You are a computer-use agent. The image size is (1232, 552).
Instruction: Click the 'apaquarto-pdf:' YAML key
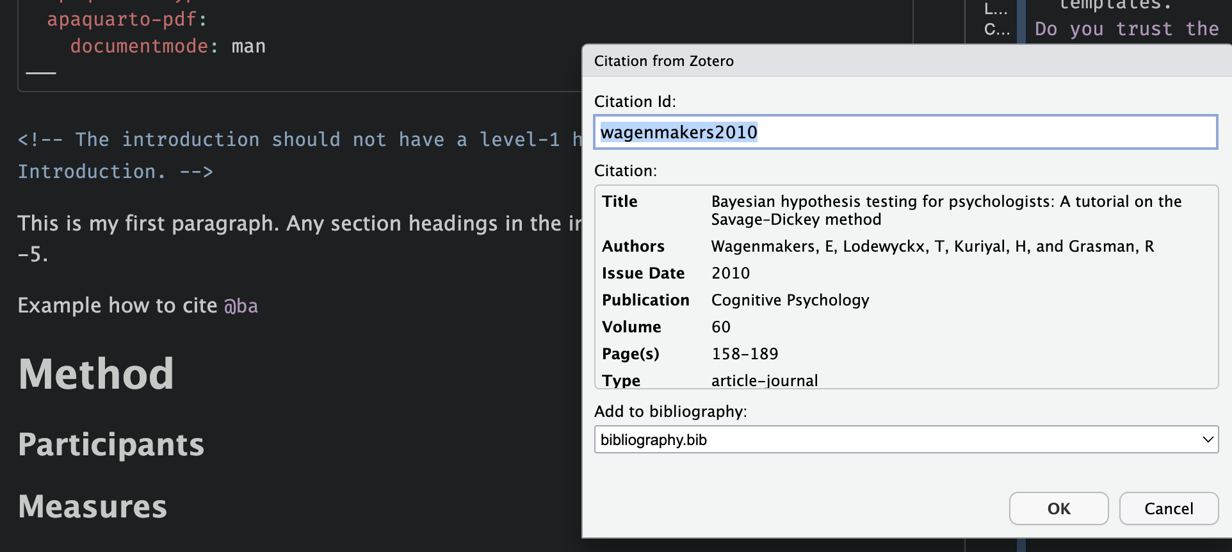coord(126,19)
